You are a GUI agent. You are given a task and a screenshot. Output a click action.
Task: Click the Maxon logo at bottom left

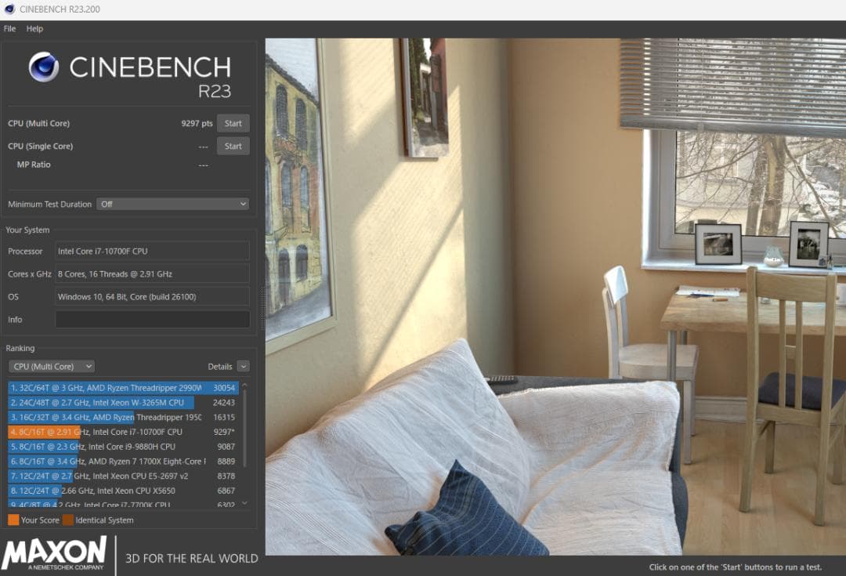(53, 553)
